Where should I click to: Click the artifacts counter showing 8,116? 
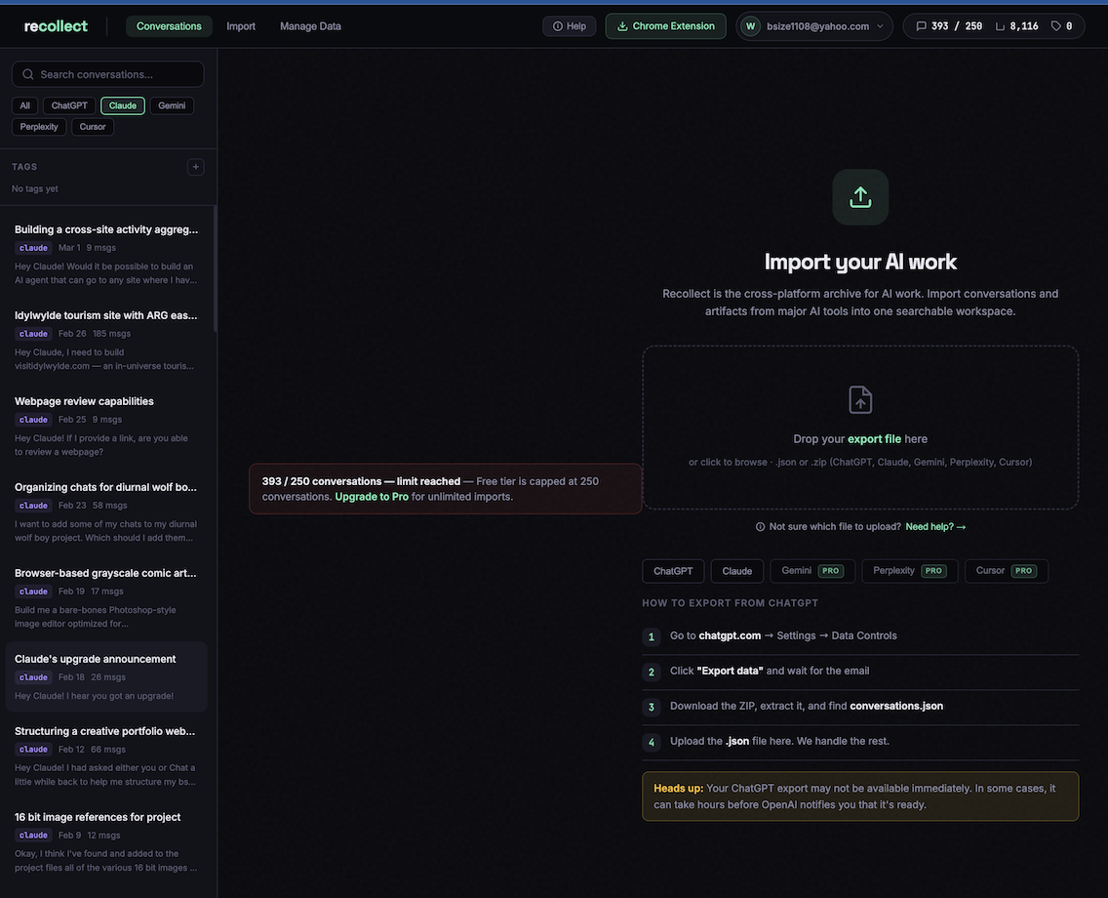pos(1016,26)
